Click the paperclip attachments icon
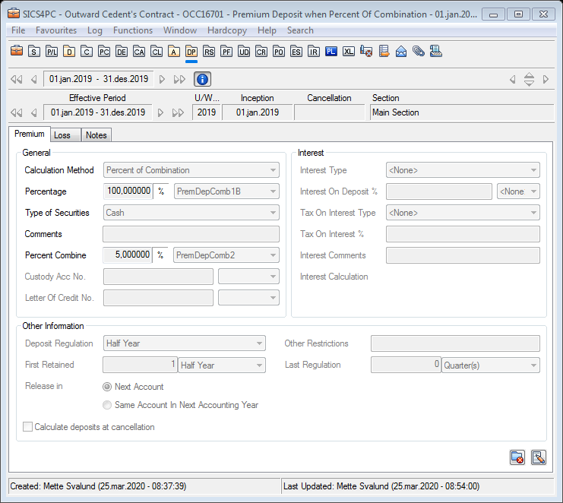 pos(419,52)
